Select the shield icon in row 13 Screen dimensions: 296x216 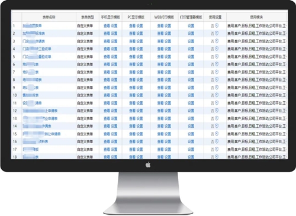tap(217, 118)
